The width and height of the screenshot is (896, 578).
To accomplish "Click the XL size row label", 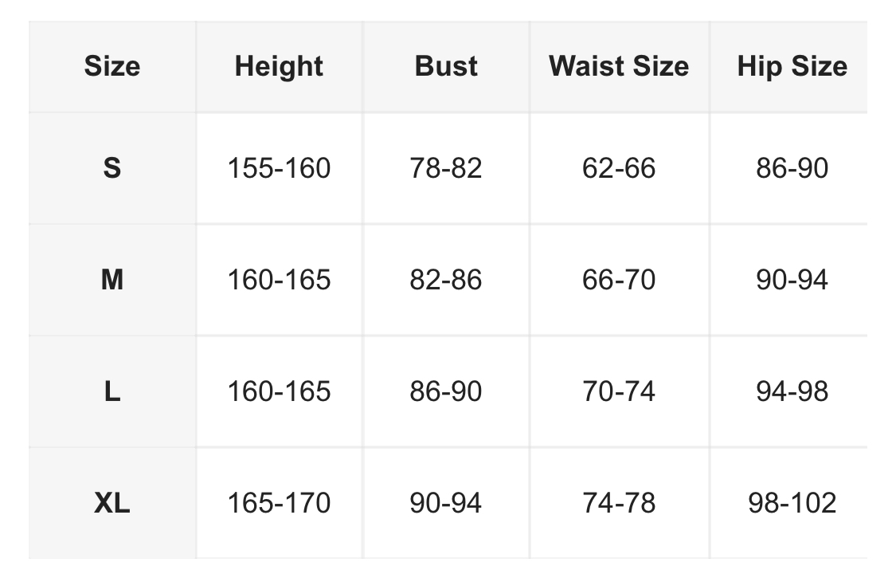I will coord(112,503).
